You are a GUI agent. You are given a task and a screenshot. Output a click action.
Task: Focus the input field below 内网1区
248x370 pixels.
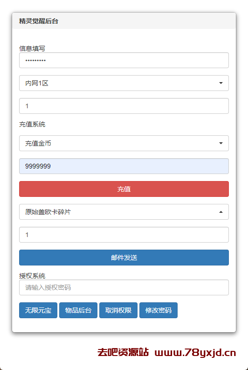click(x=124, y=106)
